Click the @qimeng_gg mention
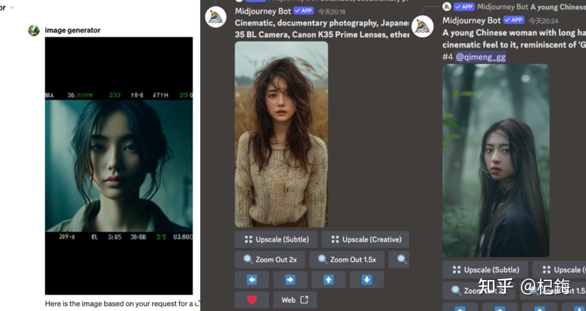This screenshot has width=586, height=311. point(480,57)
